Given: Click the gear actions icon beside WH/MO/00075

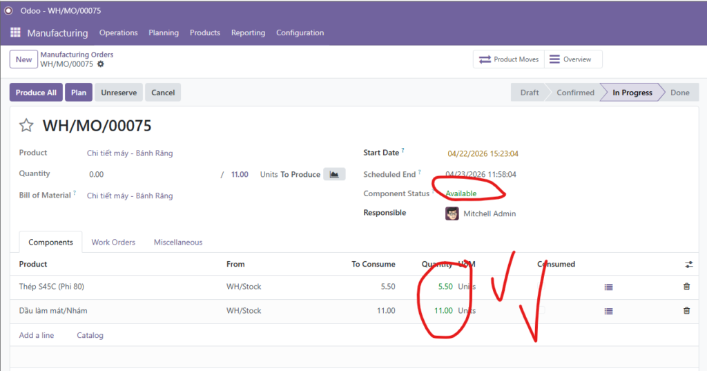Looking at the screenshot, I should tap(101, 64).
